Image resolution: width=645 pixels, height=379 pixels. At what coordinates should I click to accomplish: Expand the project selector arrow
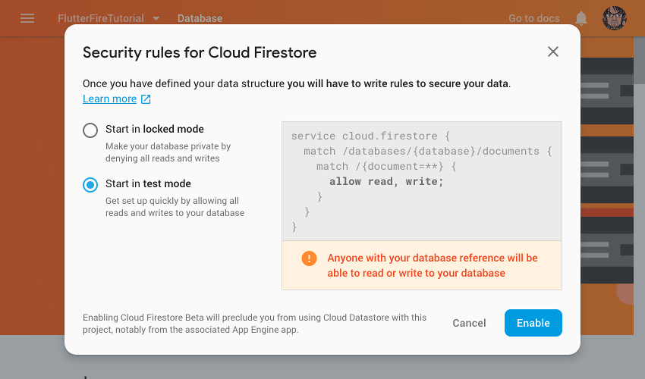(156, 18)
